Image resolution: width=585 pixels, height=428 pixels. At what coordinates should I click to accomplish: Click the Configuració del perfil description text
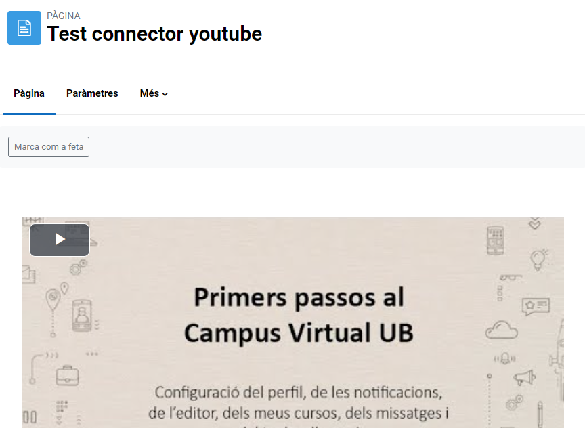[x=299, y=403]
